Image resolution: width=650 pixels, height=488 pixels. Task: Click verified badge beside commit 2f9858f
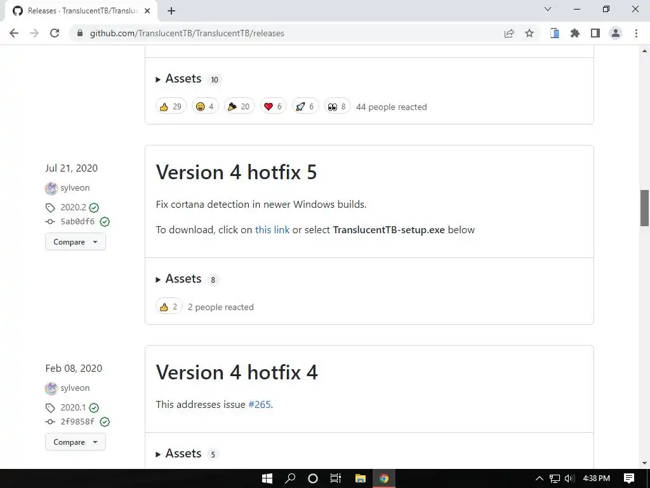click(x=105, y=422)
